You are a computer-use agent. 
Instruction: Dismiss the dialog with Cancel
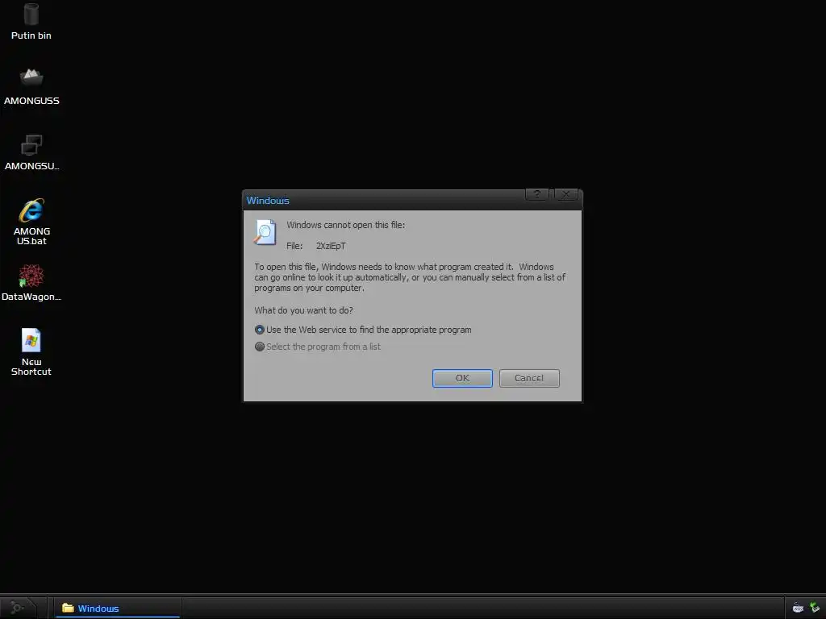(x=529, y=378)
